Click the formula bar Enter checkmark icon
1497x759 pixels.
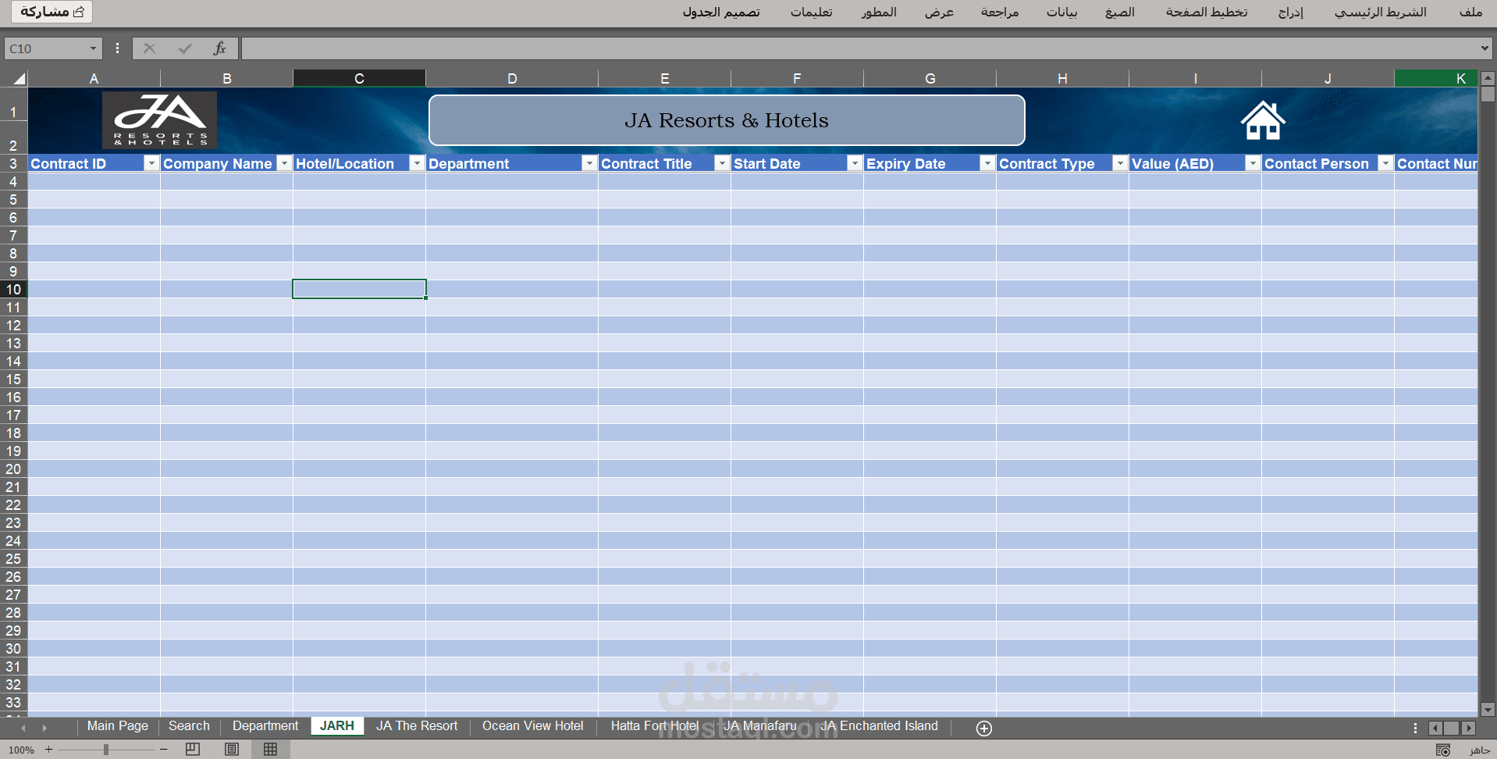click(185, 48)
